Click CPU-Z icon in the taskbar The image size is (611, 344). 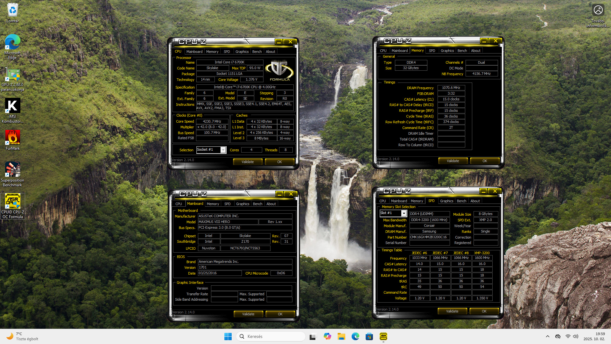[x=383, y=336]
